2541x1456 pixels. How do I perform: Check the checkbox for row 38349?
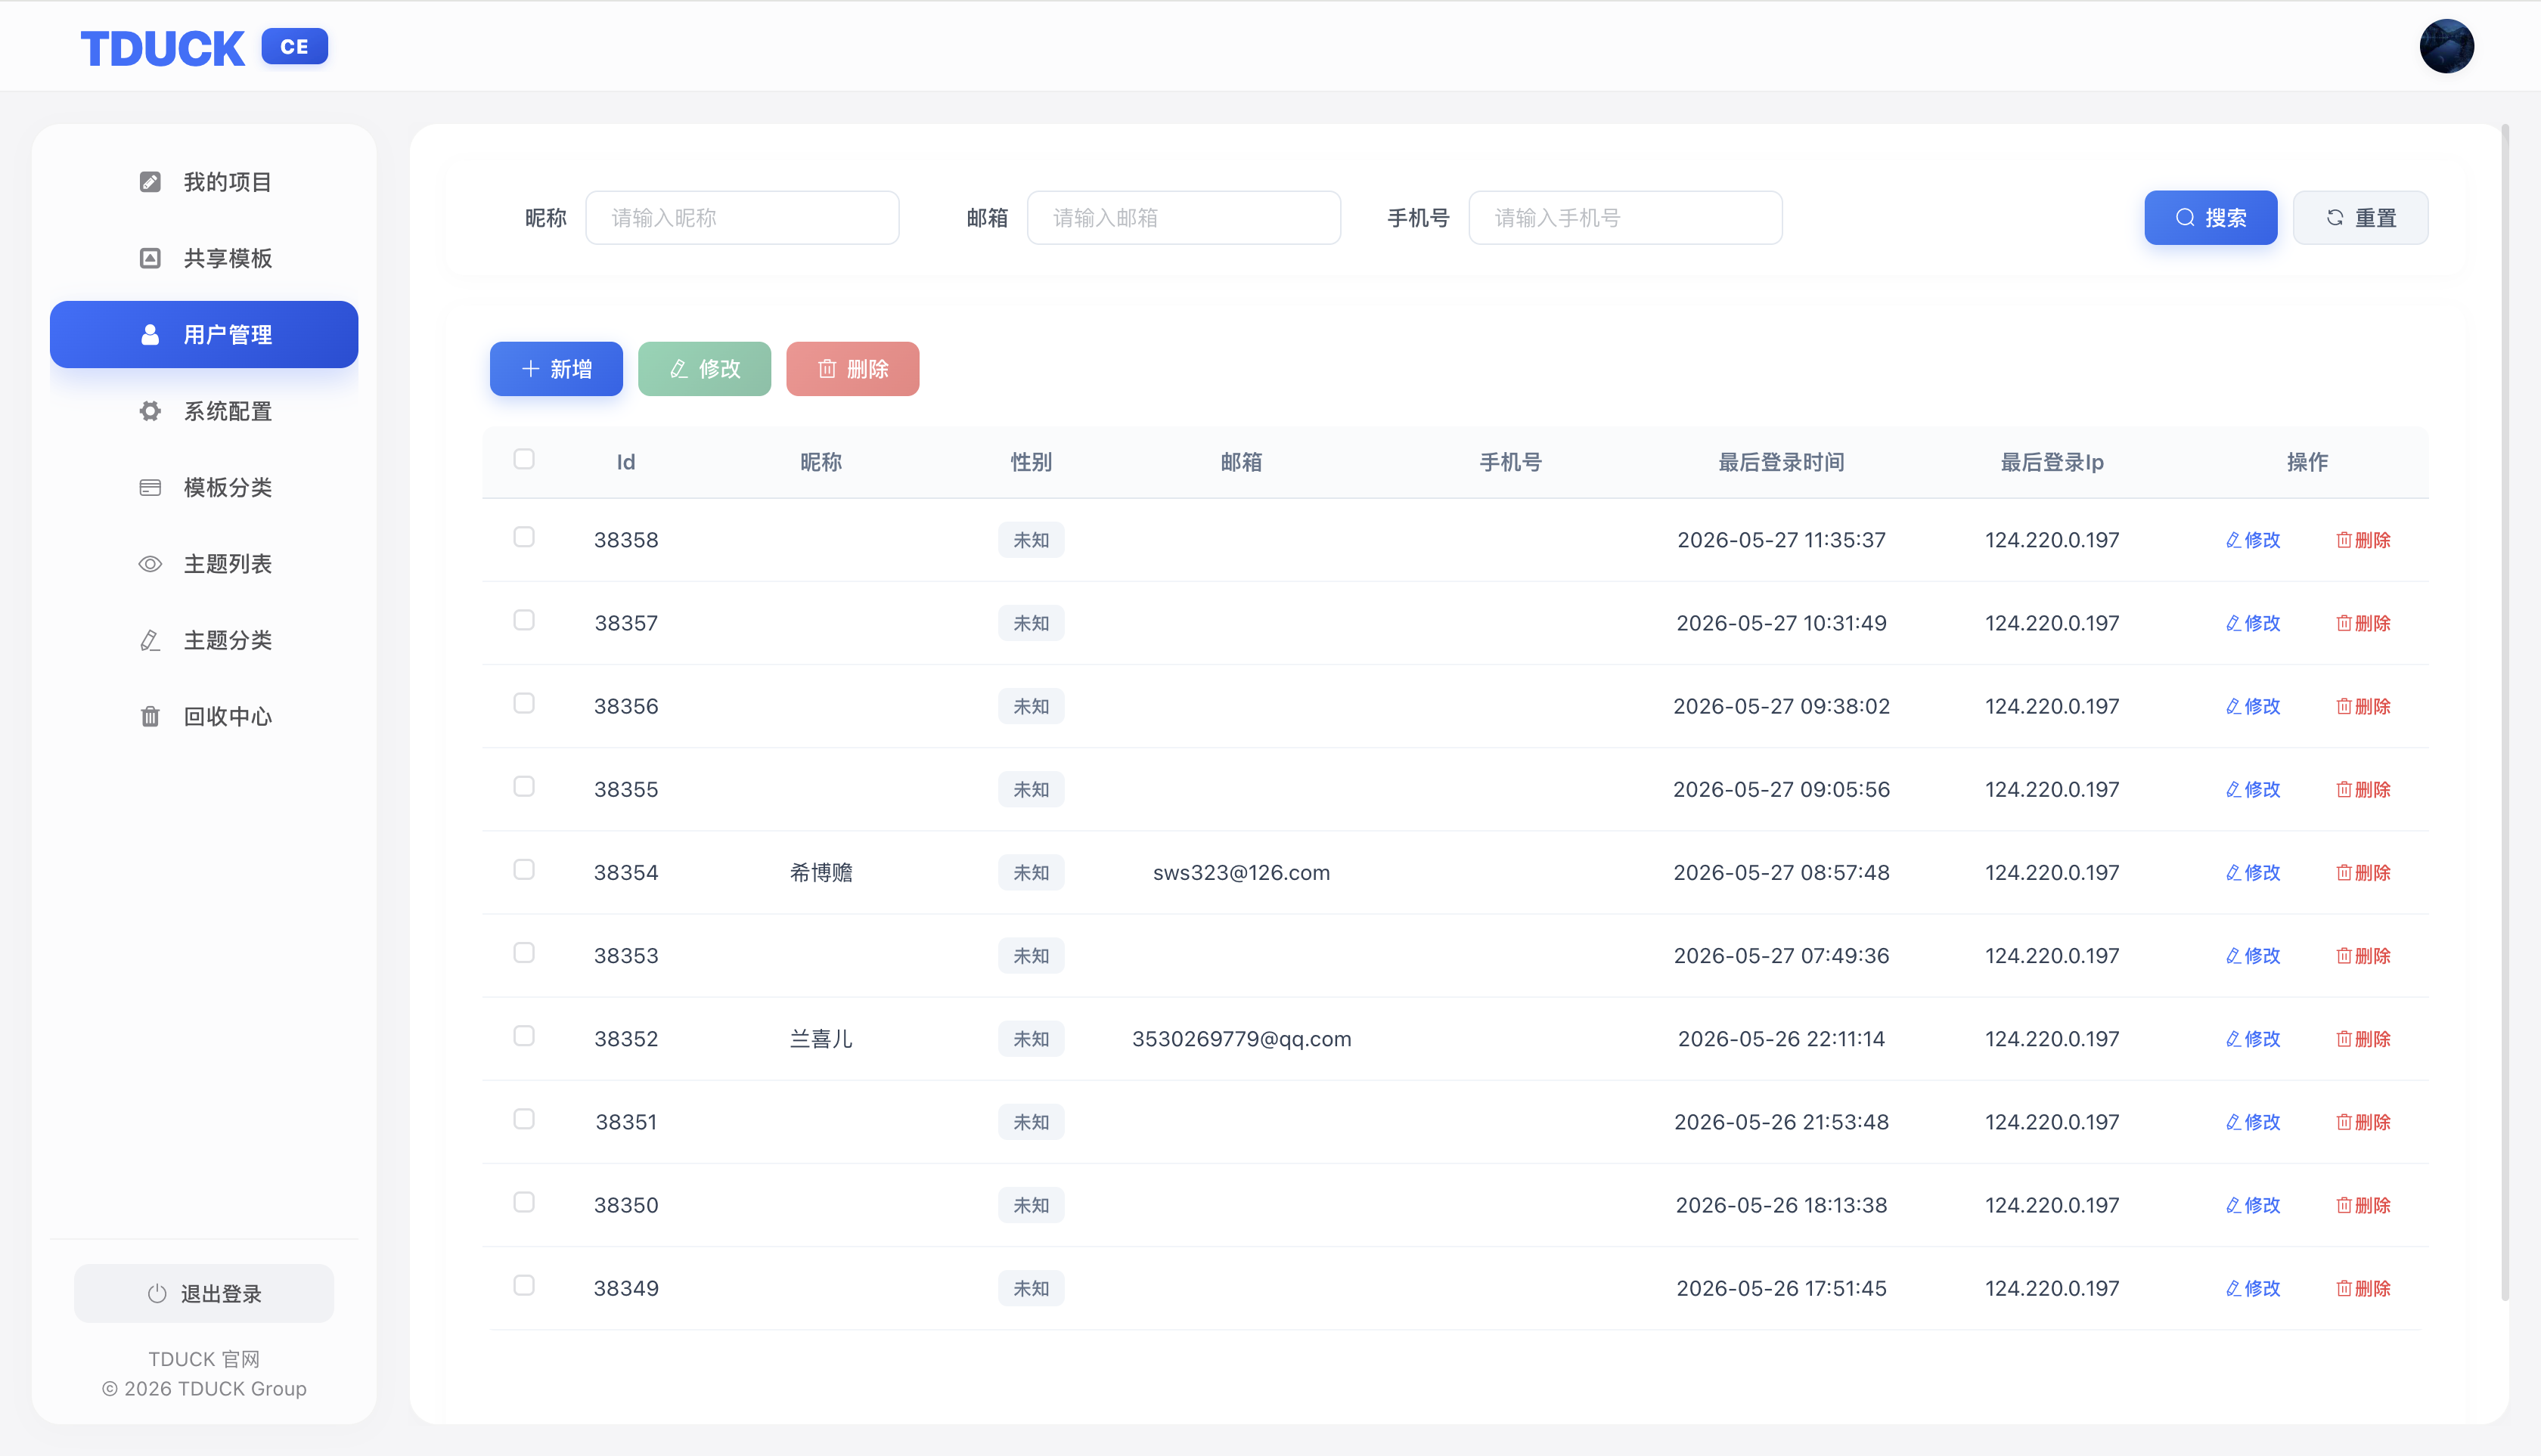[524, 1286]
